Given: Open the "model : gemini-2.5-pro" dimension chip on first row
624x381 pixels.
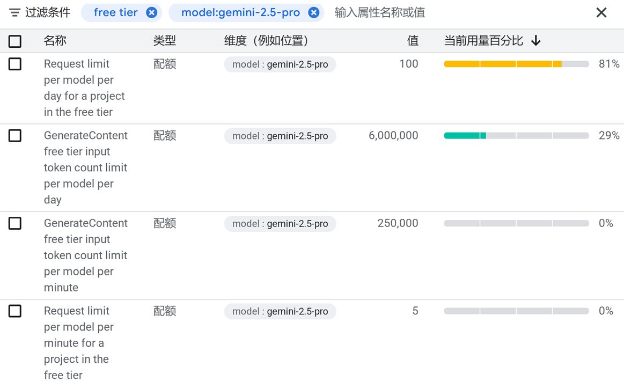Looking at the screenshot, I should (280, 64).
